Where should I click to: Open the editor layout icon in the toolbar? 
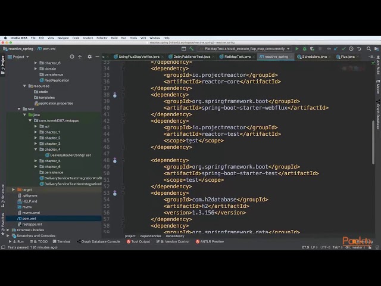pos(184,49)
